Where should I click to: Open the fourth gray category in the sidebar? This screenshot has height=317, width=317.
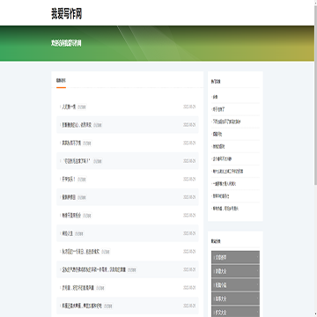pos(235,299)
